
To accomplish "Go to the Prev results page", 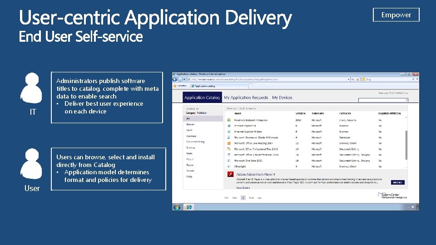I will (x=235, y=198).
